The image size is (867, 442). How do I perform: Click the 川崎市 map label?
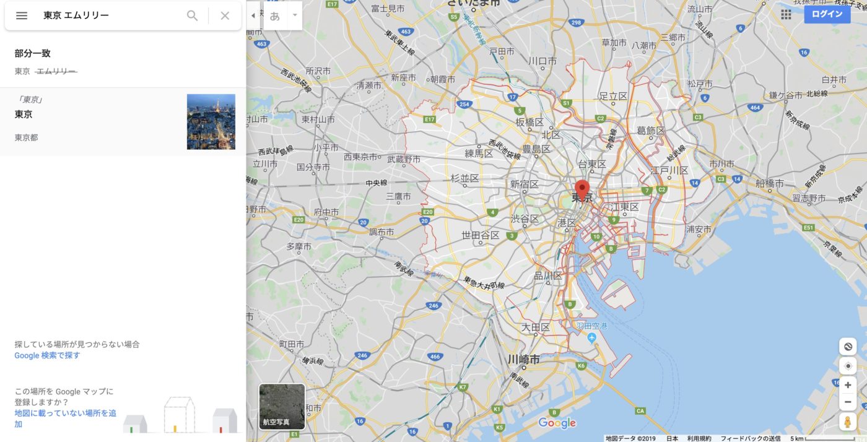point(523,359)
